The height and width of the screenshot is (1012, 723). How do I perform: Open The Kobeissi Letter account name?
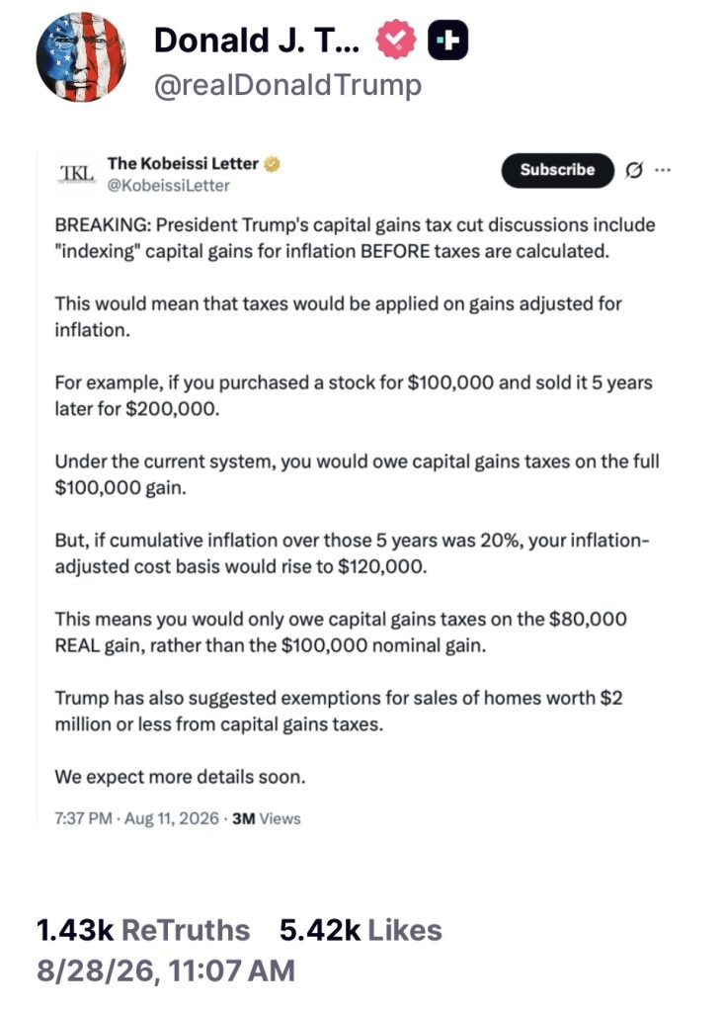coord(183,164)
